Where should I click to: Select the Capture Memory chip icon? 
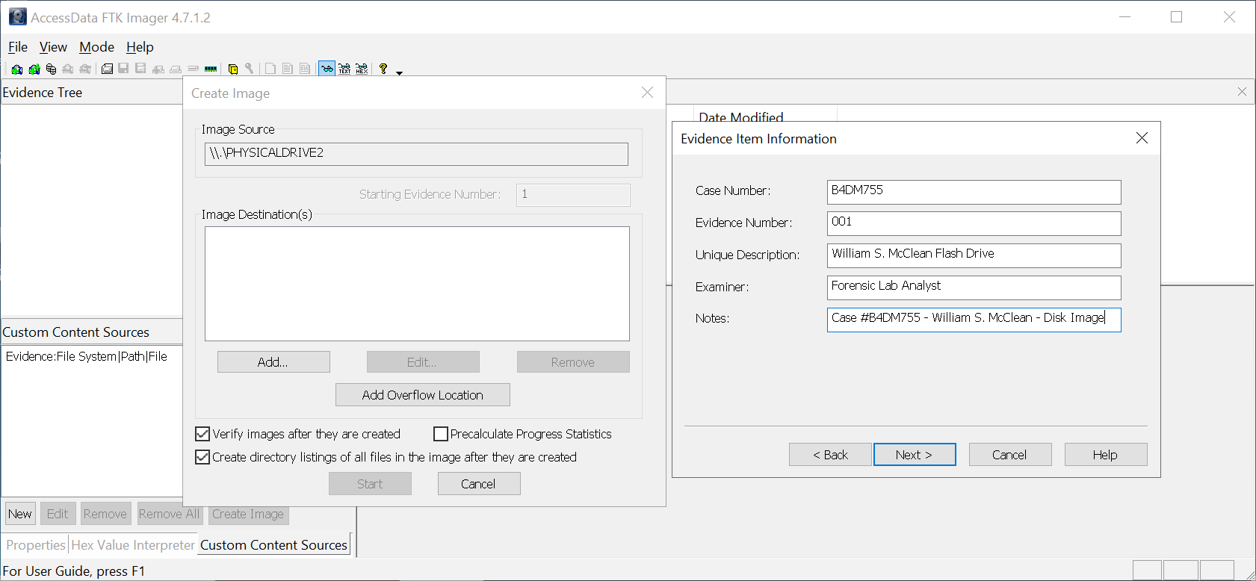(x=211, y=69)
